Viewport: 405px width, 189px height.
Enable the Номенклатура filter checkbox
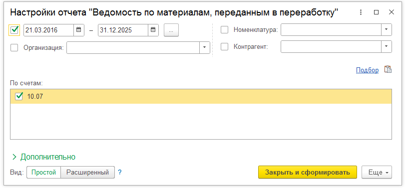tap(224, 30)
